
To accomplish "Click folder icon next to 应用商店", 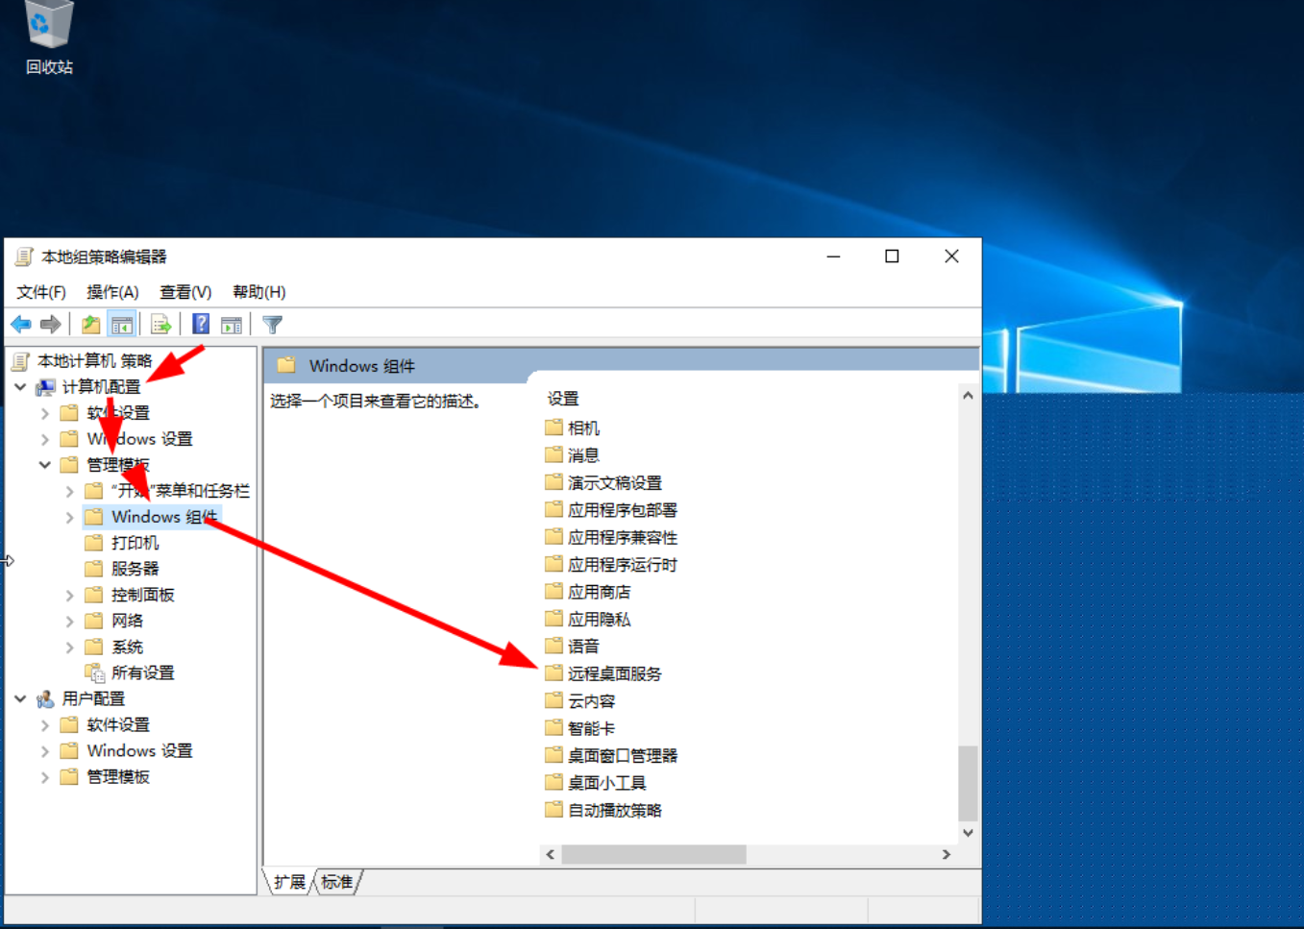I will (554, 591).
